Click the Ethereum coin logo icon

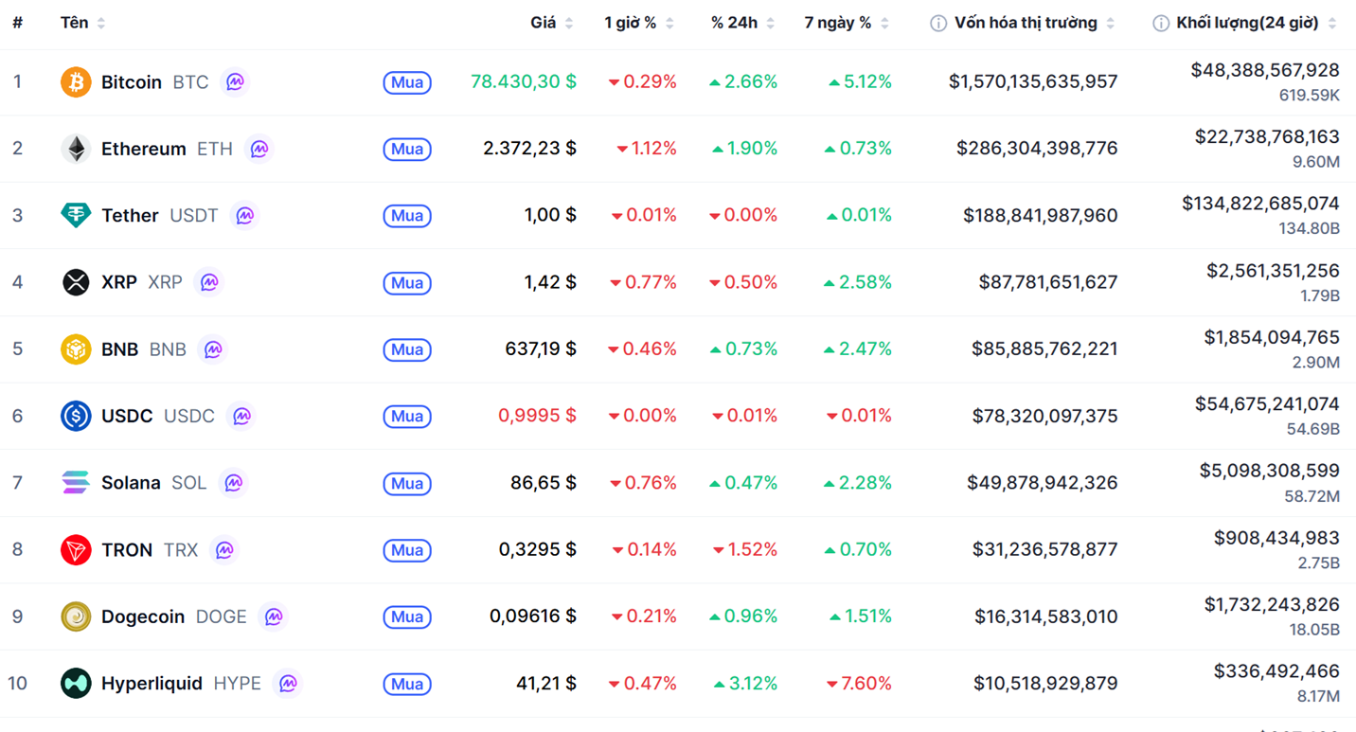tap(76, 149)
